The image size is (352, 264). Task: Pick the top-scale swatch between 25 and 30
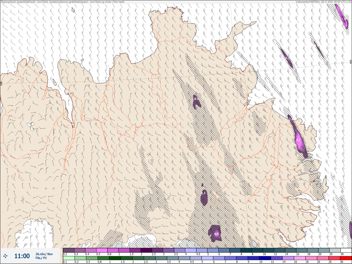point(335,250)
